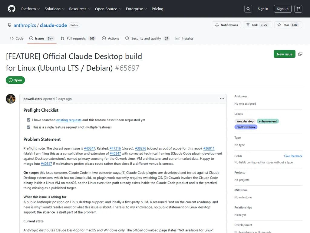Toggle the 'single feature request' checkbox
310x233 pixels.
(29, 127)
